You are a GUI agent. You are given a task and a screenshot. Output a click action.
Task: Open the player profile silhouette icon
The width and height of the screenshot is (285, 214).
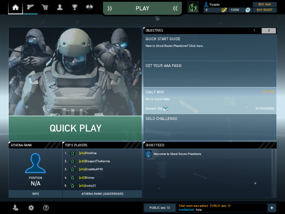[60, 7]
